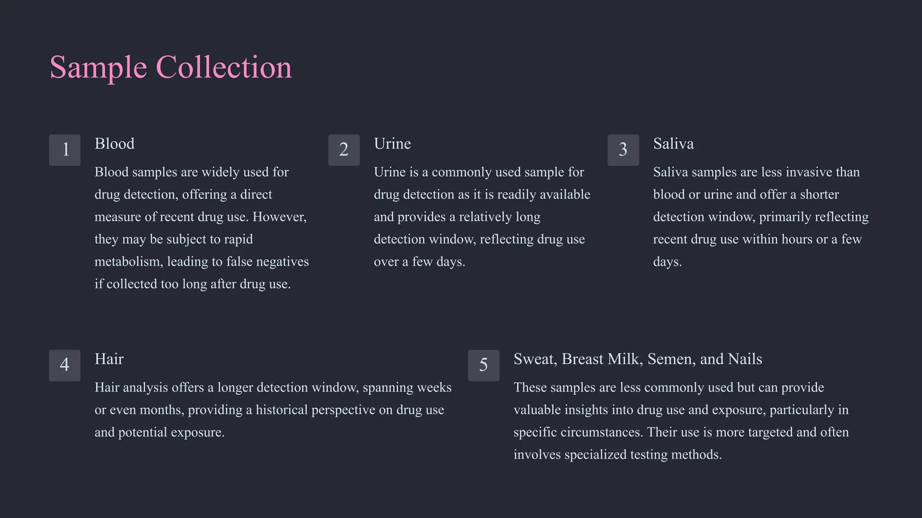Click the number 4 badge beside Hair
Viewport: 922px width, 518px height.
click(x=65, y=366)
